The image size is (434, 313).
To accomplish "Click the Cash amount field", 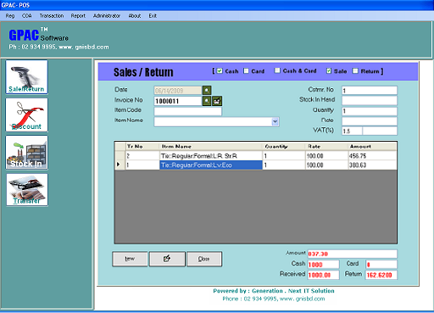I will tap(323, 265).
